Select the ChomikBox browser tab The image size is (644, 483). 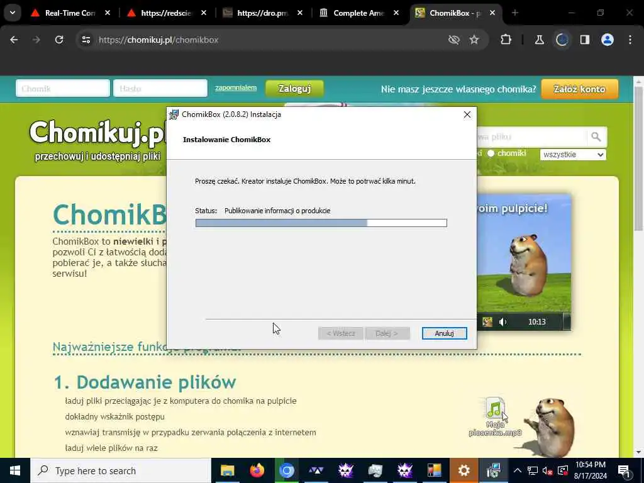pyautogui.click(x=454, y=13)
